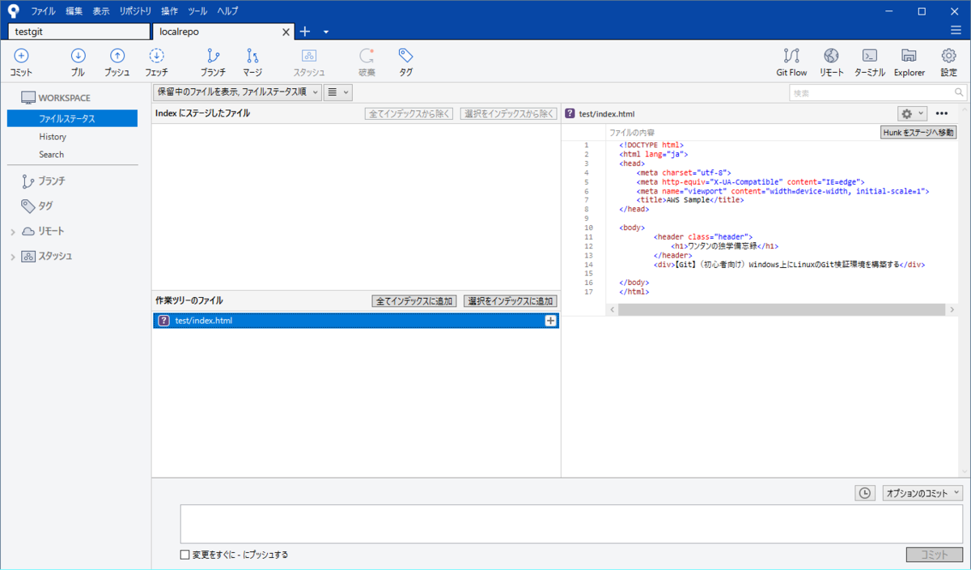
Task: Click the hamburger menu icon at top right
Action: click(x=956, y=31)
